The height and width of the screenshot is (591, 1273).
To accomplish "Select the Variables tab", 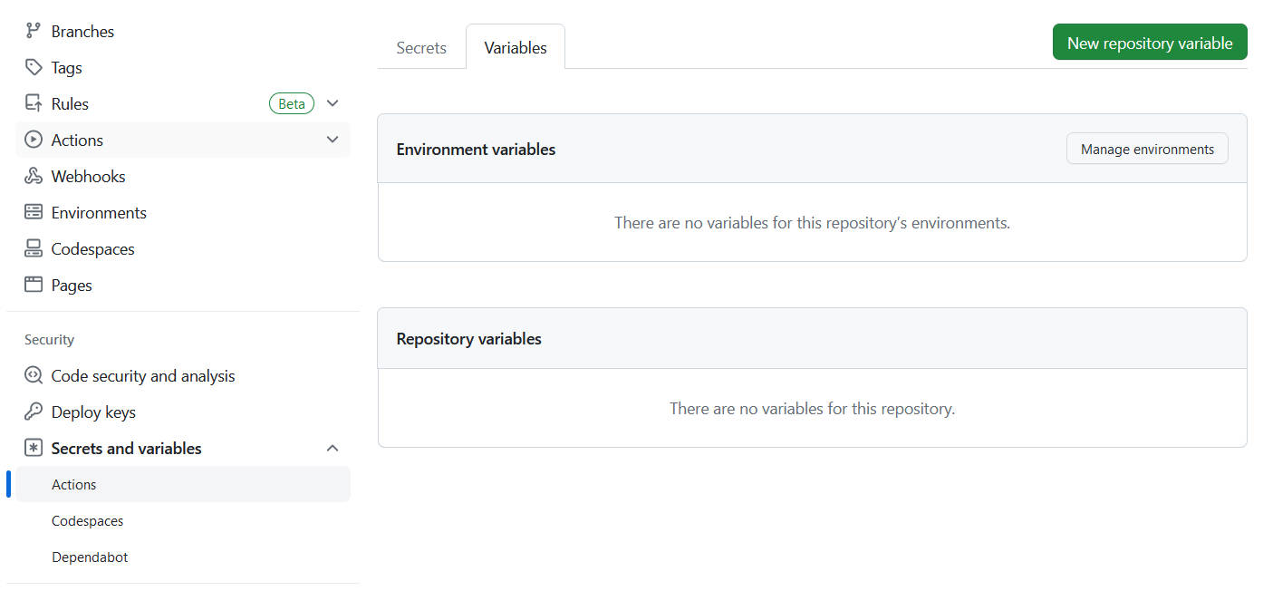I will click(x=516, y=48).
